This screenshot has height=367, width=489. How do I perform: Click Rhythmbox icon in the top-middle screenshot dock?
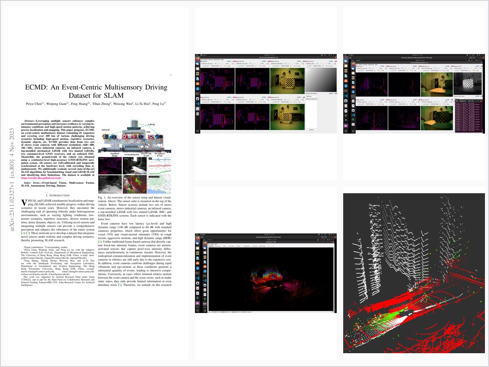tap(198, 73)
